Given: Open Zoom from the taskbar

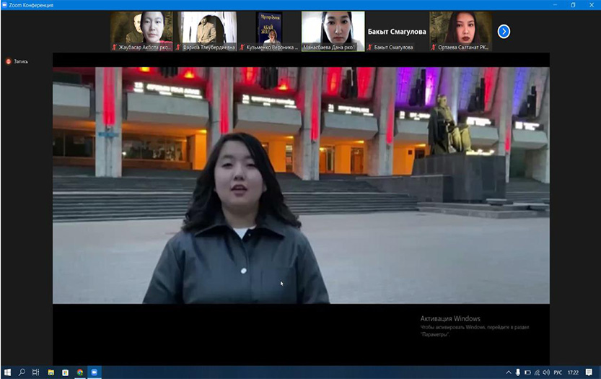Looking at the screenshot, I should click(x=95, y=373).
